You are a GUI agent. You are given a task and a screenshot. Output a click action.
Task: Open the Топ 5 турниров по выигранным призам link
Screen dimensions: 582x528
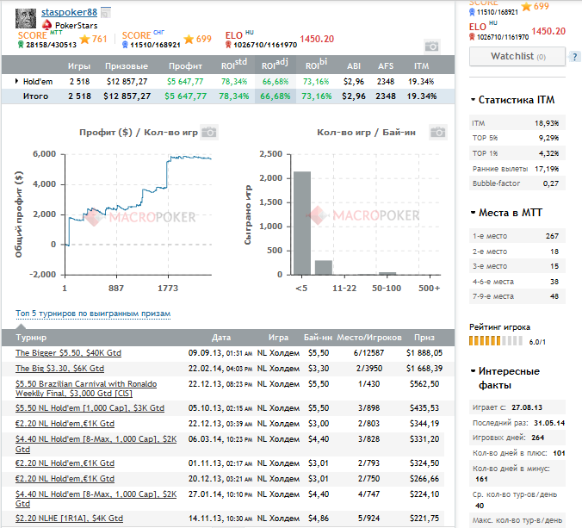[93, 314]
